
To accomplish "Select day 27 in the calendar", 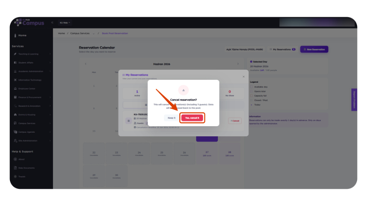I will tap(207, 153).
